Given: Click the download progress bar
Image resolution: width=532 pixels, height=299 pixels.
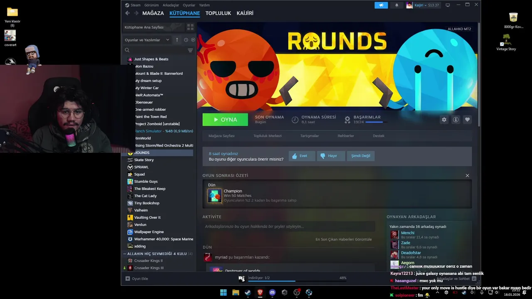Looking at the screenshot, I should pos(297,281).
